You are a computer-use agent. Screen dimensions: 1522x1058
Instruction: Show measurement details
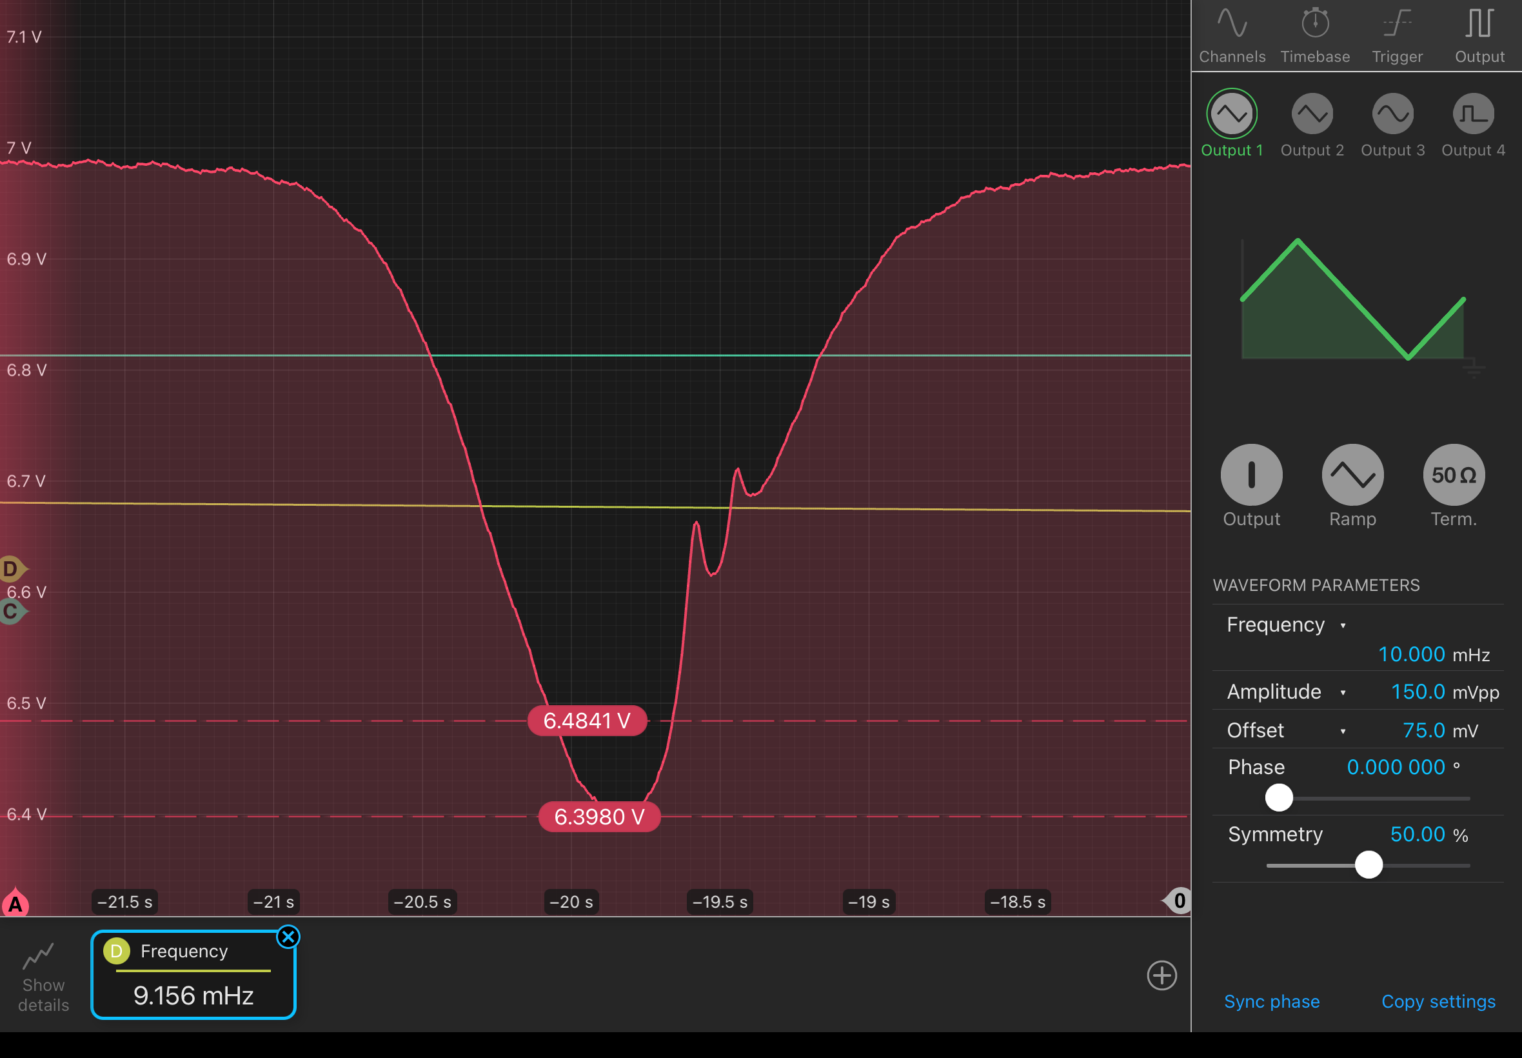[43, 977]
